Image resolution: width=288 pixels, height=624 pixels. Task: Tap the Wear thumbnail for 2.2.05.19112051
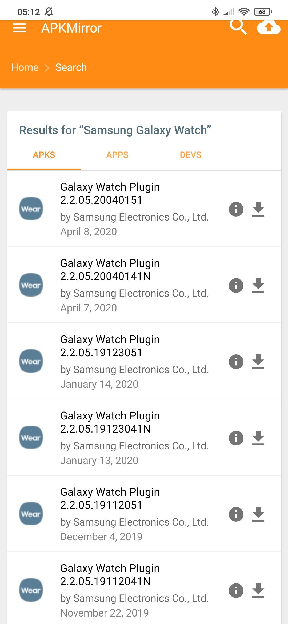pyautogui.click(x=31, y=514)
